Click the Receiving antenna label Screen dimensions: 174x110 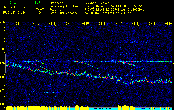click(x=64, y=13)
